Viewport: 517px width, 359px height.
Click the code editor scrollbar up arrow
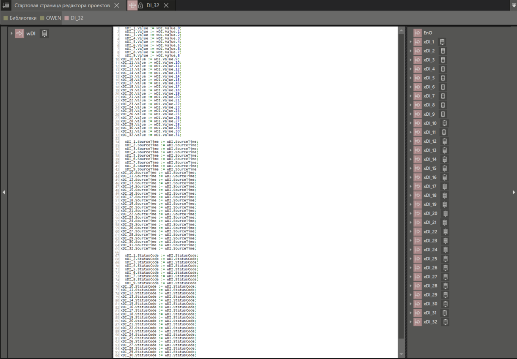click(401, 30)
